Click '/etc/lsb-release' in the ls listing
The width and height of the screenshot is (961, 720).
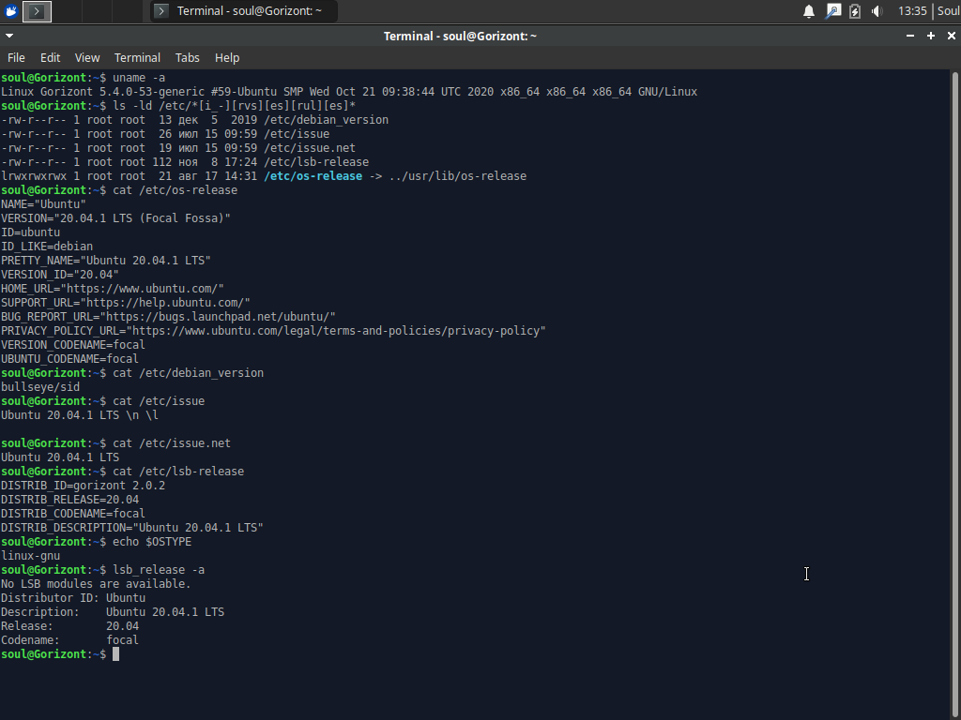316,162
